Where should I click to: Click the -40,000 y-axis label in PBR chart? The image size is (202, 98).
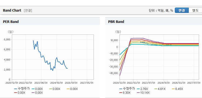[114, 73]
